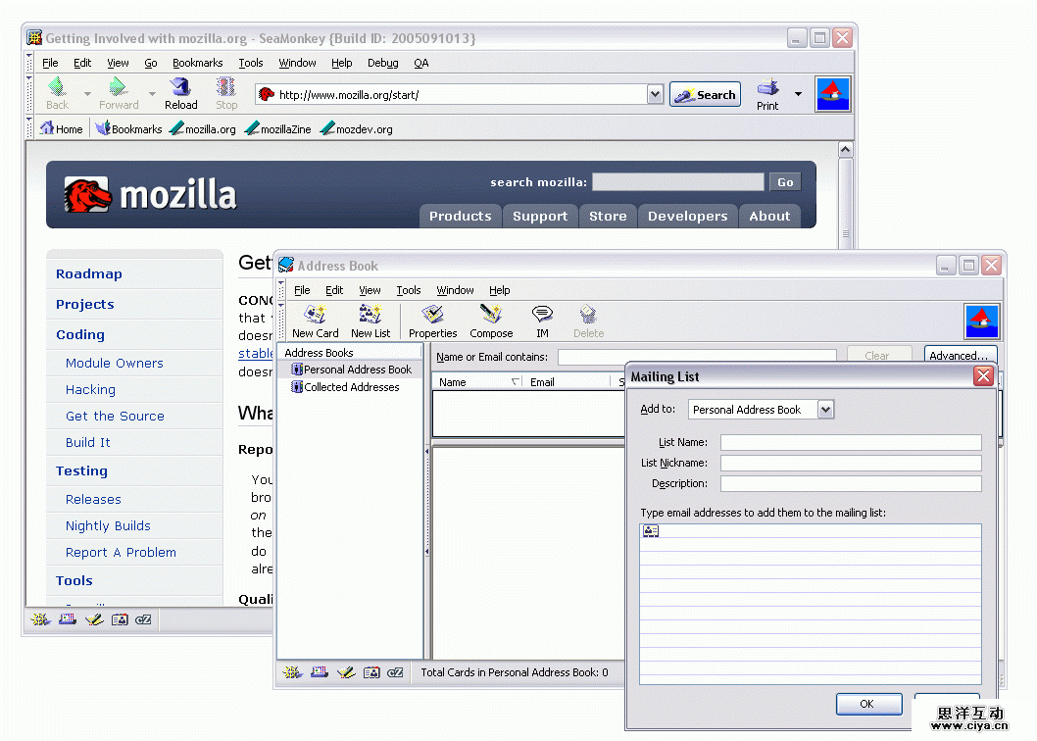Open IRC Chat icon in browser status bar

tap(143, 619)
